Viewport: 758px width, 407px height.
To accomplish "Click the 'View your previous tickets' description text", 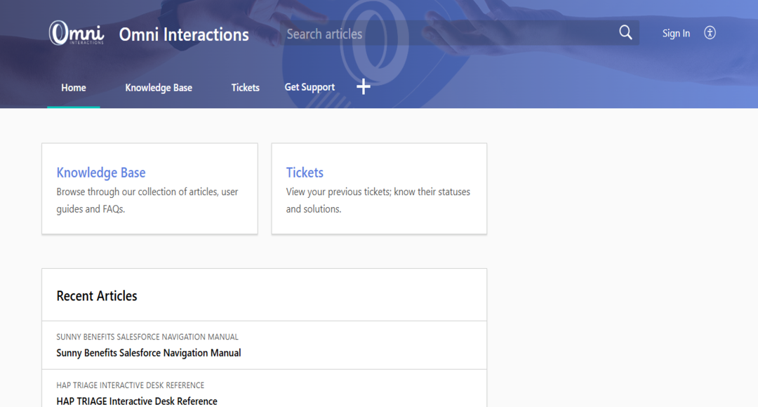I will point(378,200).
